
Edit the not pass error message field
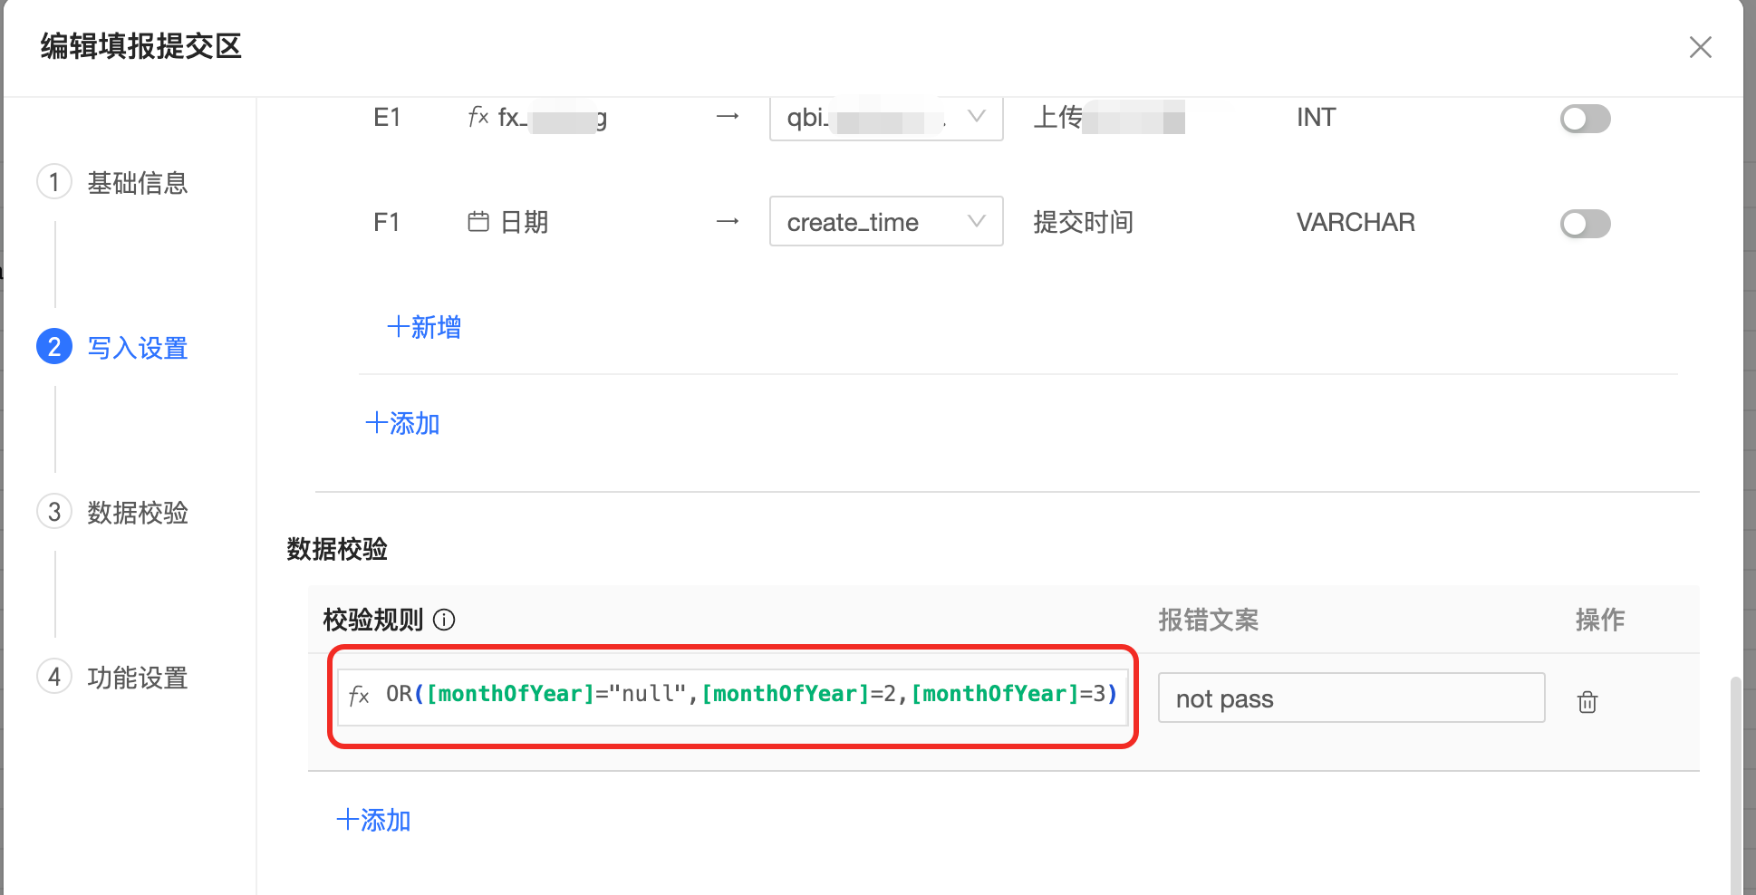pyautogui.click(x=1350, y=698)
